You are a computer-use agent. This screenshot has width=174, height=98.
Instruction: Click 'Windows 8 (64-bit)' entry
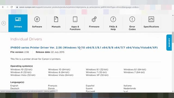59,72
